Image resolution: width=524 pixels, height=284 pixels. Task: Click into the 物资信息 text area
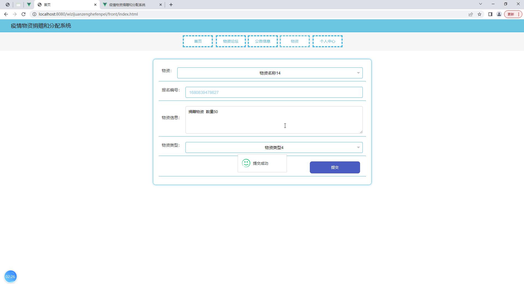click(x=274, y=120)
